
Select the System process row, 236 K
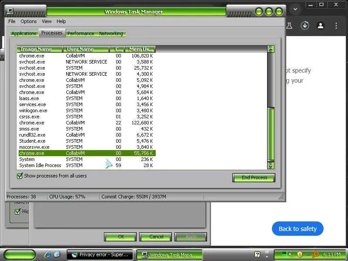click(87, 159)
